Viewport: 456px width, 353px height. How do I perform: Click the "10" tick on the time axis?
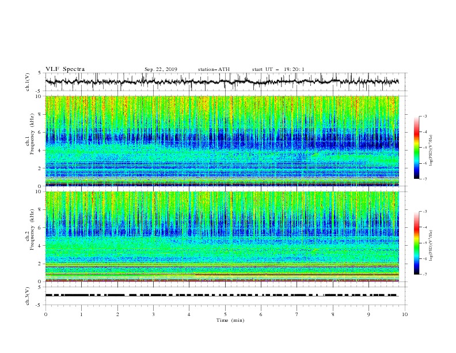(405, 314)
